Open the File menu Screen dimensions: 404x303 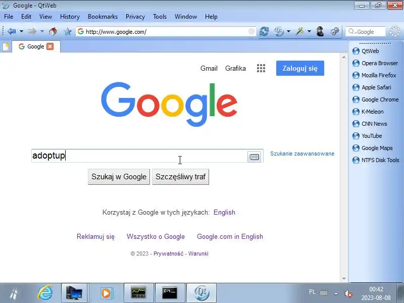(9, 17)
